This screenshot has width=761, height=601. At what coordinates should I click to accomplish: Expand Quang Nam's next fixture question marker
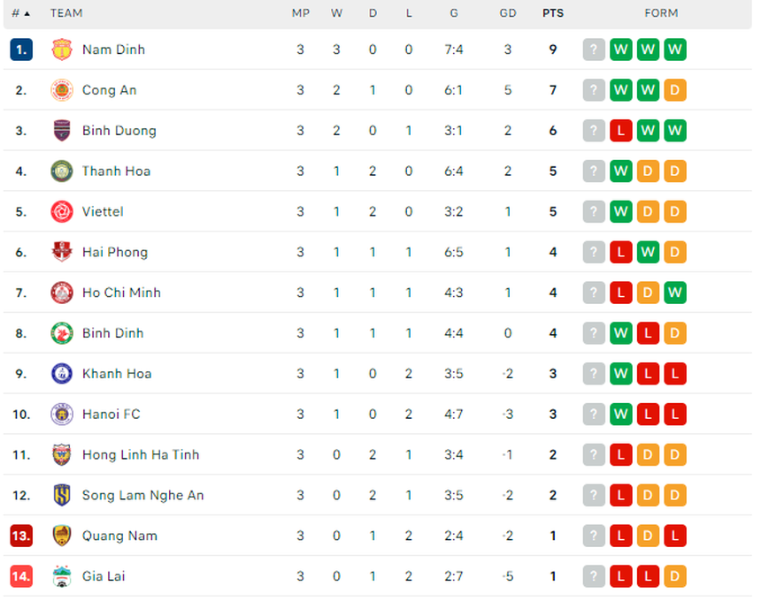click(594, 536)
